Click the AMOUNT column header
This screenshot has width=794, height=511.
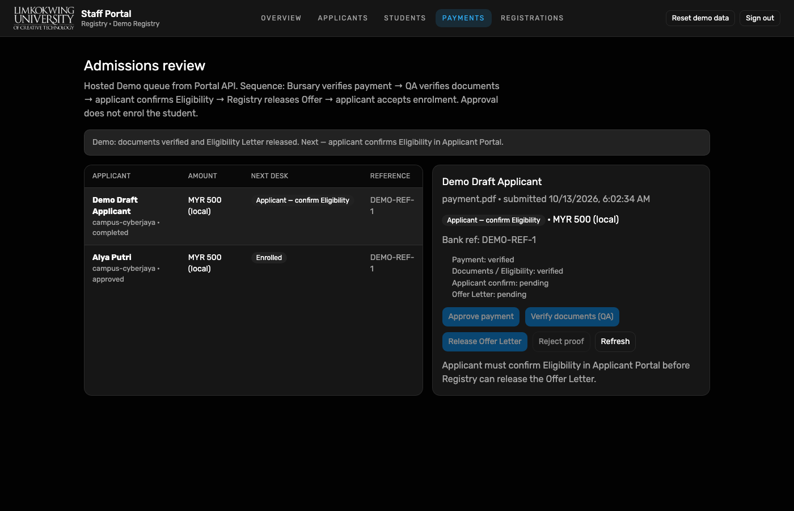coord(202,176)
